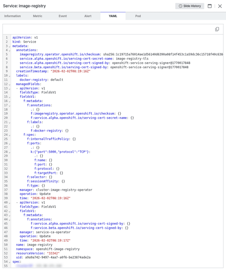Viewport: 226px width, 272px height.
Task: Maximize the service detail panel
Action: 210,6
